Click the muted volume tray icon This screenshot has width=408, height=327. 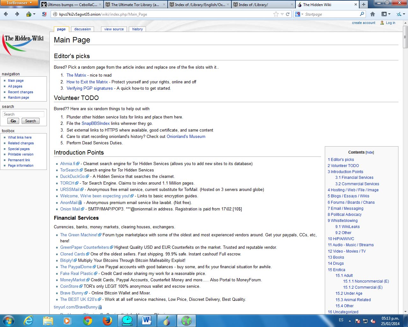pos(373,321)
